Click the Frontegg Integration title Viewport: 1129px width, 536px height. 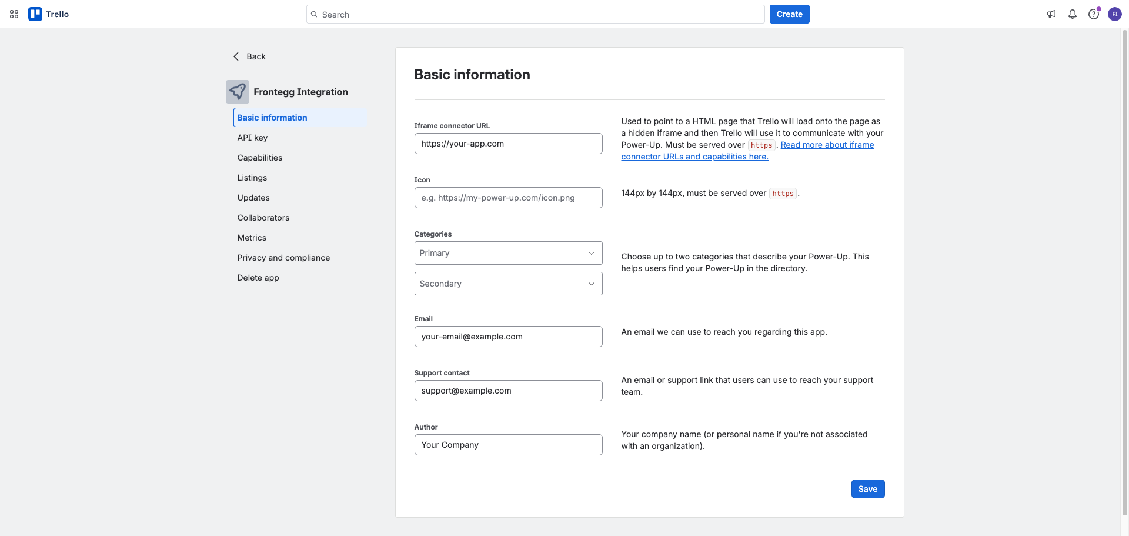point(300,92)
